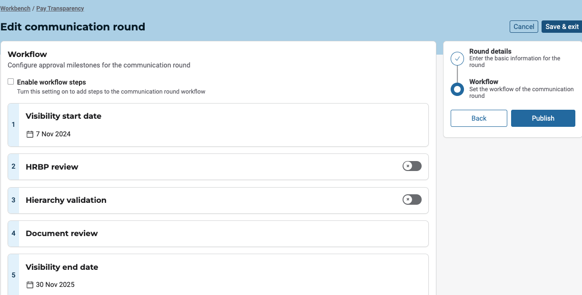Publish the communication round

point(543,118)
